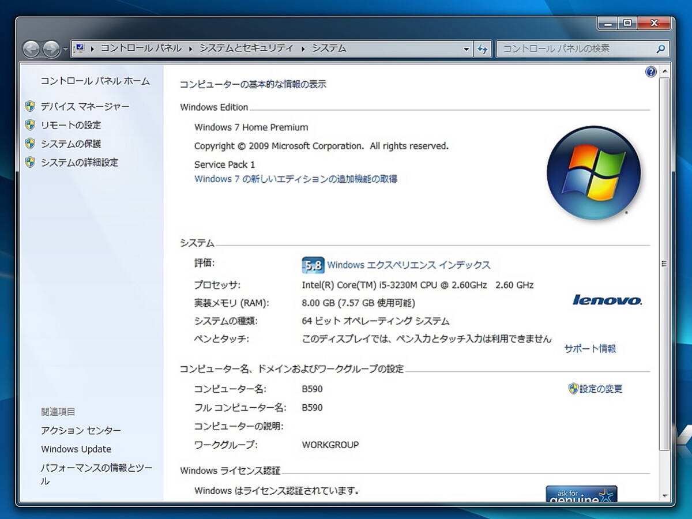Click the computer icon in address bar

pyautogui.click(x=80, y=48)
